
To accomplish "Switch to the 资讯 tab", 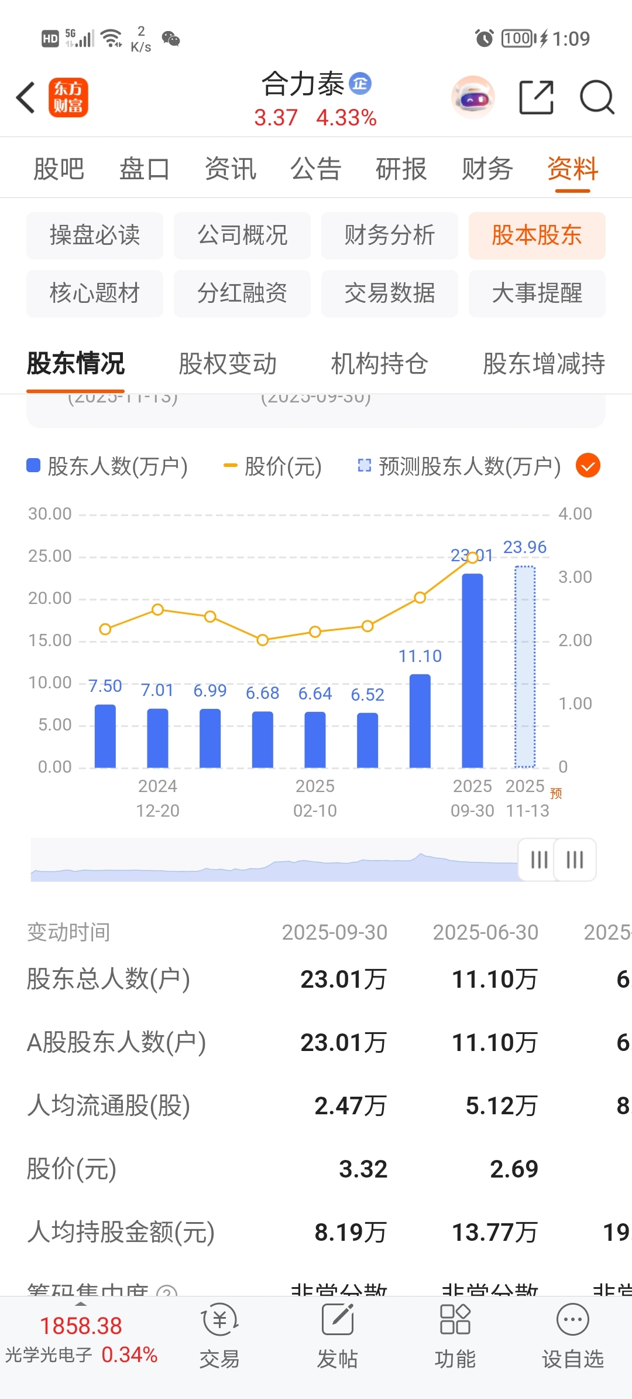I will coord(231,169).
